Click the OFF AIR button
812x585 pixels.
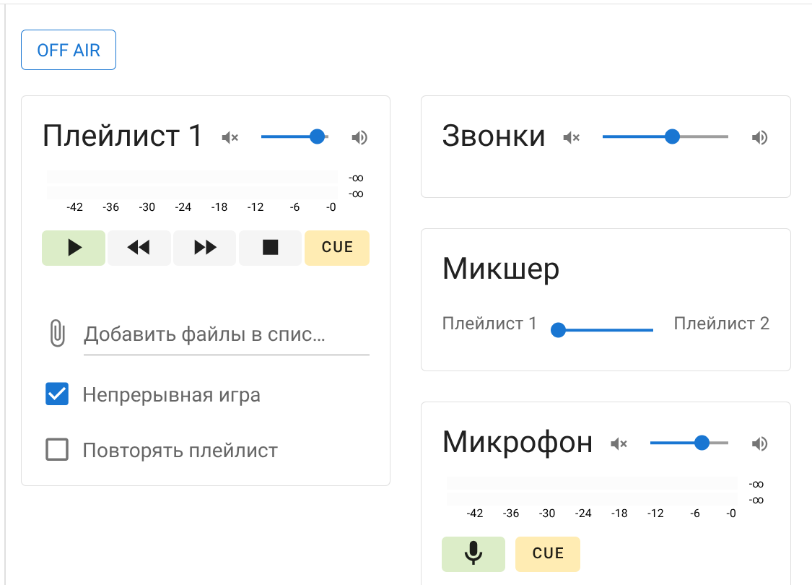69,51
